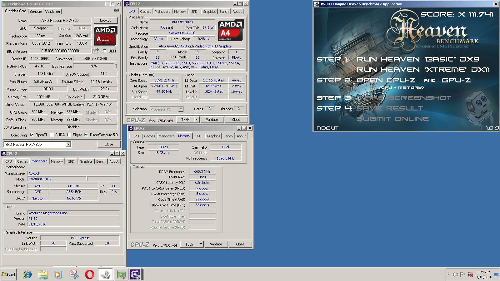The image size is (500, 281).
Task: Switch to CPU-Z taskbar button
Action: click(x=135, y=274)
